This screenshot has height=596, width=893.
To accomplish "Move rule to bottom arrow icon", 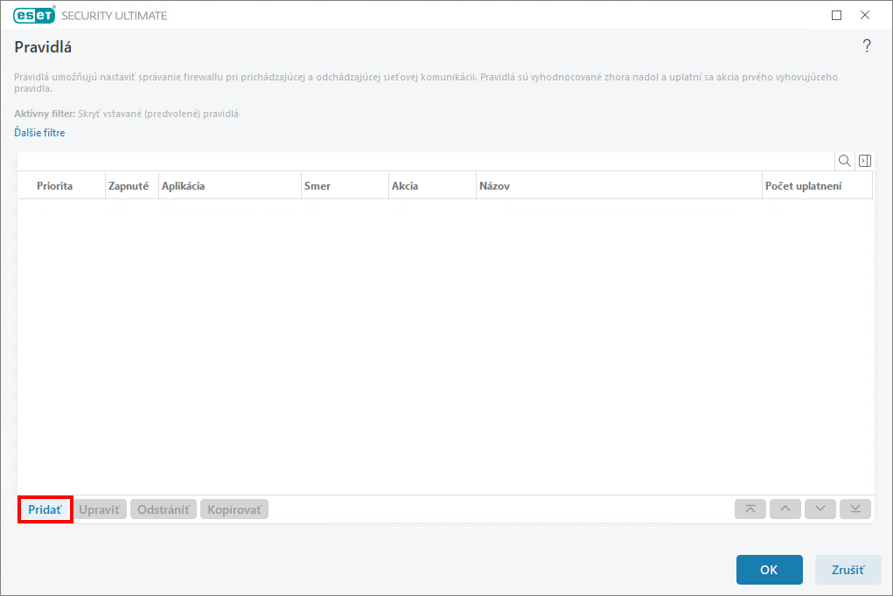I will pos(855,509).
